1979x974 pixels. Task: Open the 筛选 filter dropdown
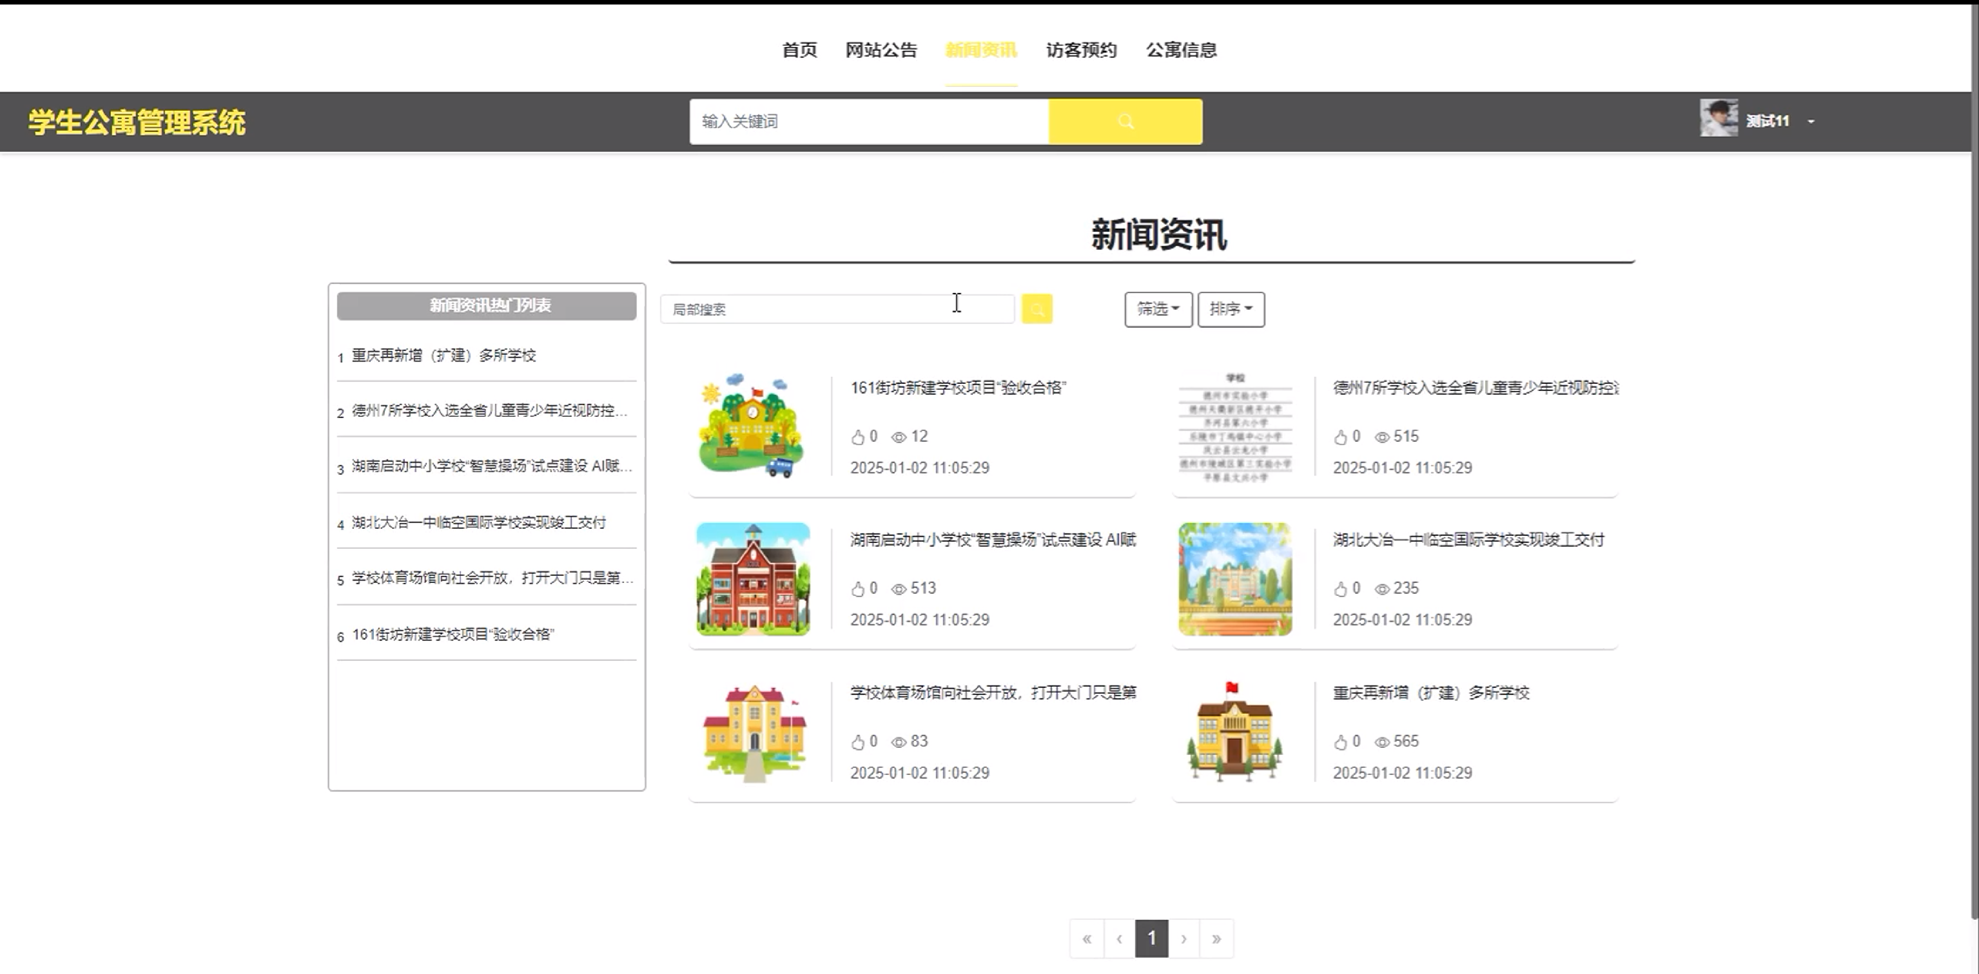[x=1158, y=309]
